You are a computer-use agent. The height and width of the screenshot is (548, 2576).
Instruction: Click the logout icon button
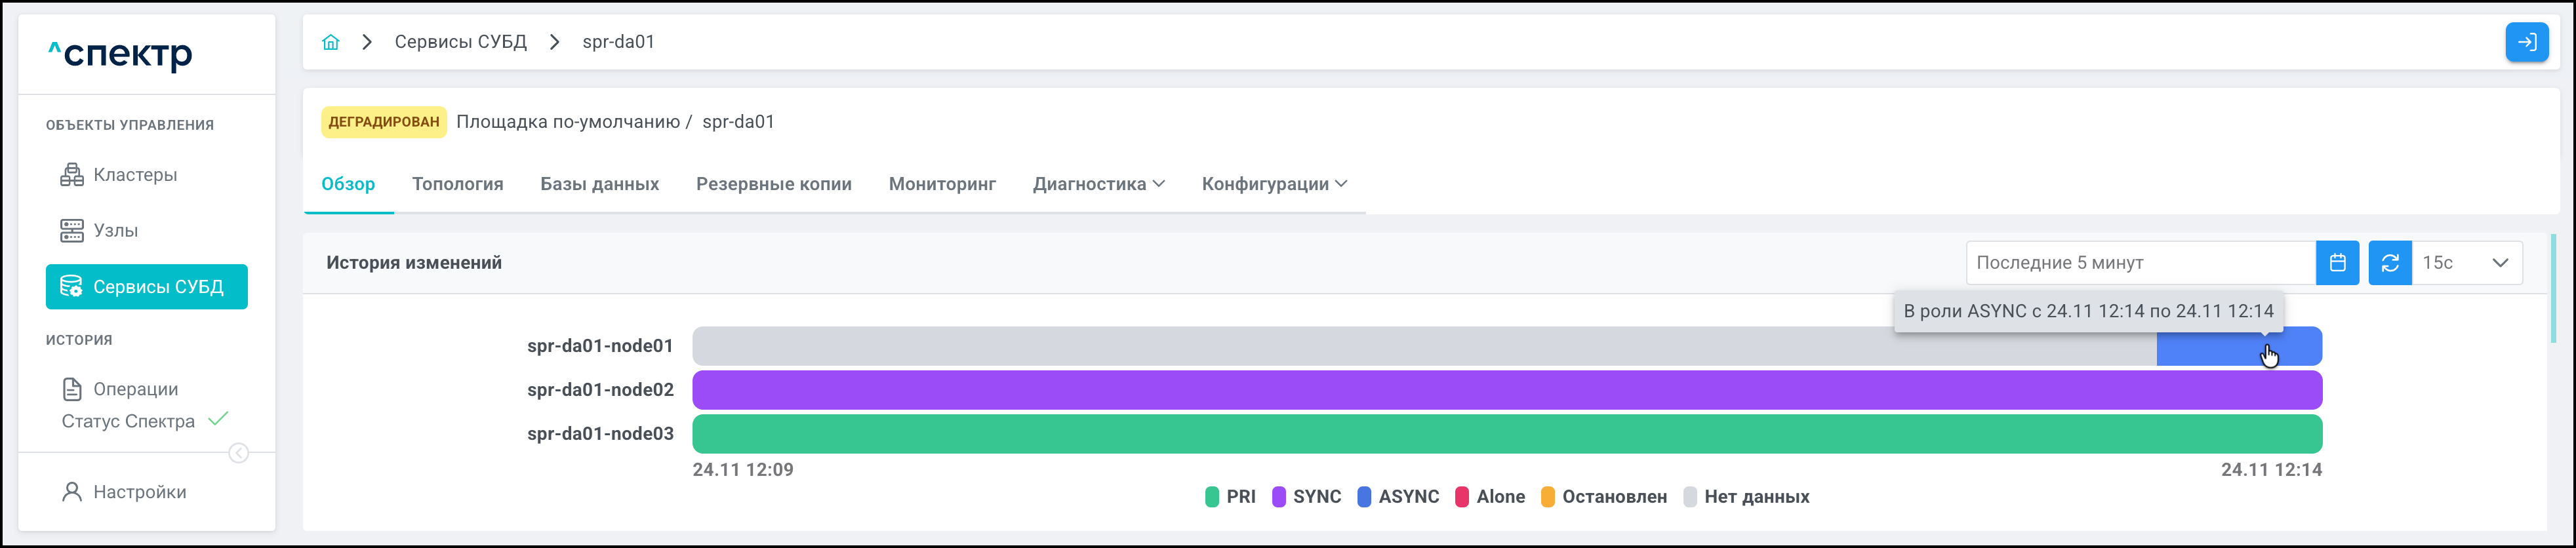click(x=2526, y=42)
